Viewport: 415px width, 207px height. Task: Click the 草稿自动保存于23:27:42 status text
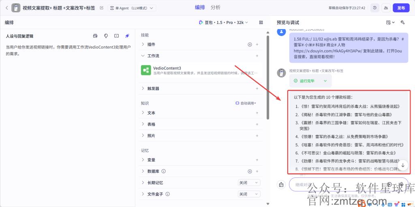347,8
